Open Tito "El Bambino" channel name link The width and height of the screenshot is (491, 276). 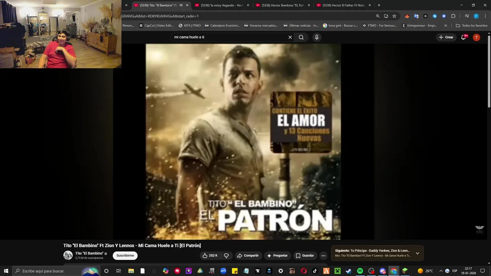tap(89, 253)
